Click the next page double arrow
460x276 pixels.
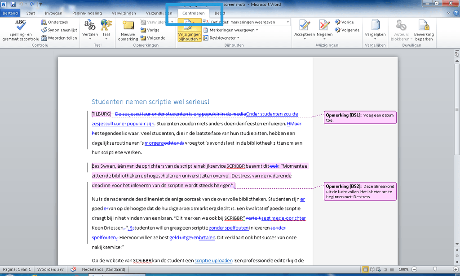pyautogui.click(x=457, y=262)
